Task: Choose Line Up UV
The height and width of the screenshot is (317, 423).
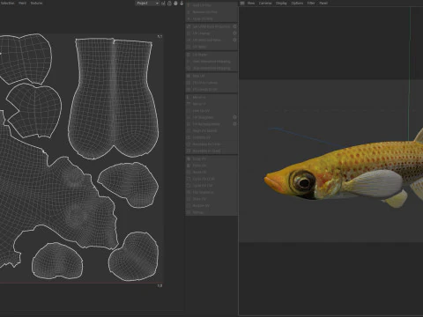Action: coord(211,111)
